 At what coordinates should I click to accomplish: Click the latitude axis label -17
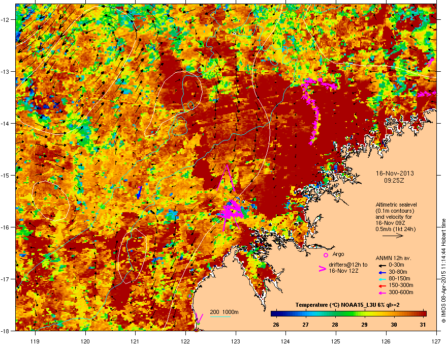pos(6,279)
